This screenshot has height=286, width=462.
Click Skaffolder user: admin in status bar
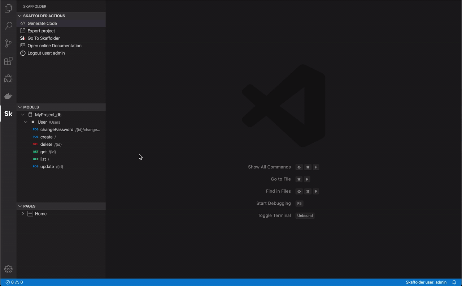[x=426, y=282]
